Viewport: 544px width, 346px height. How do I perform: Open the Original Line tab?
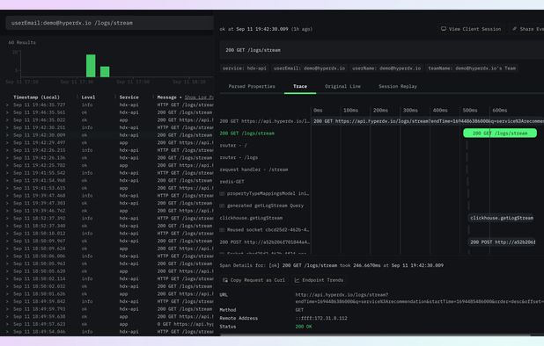(342, 86)
